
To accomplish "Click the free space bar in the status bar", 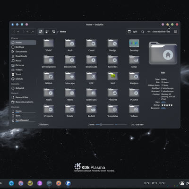I will [121, 125].
